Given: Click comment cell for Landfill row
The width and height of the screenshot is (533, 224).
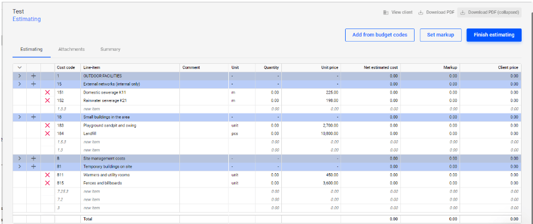Looking at the screenshot, I should (204, 133).
